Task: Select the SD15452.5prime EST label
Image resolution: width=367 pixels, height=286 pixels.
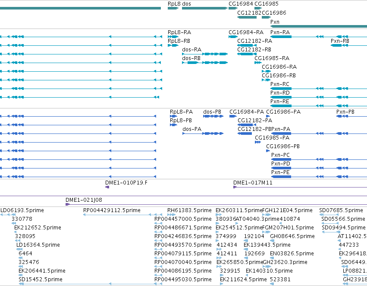Action: coord(41,280)
